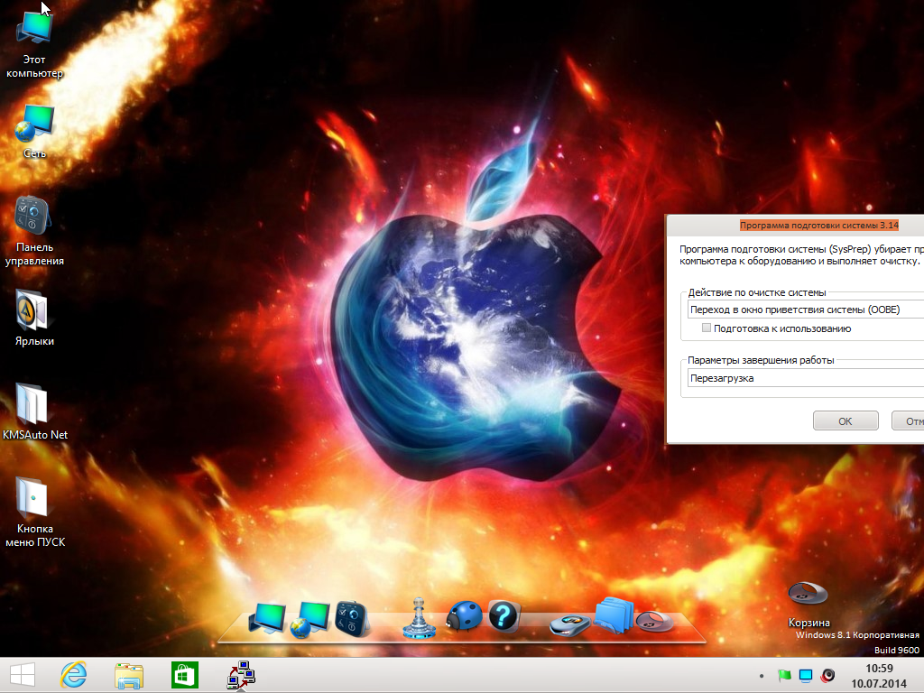Image resolution: width=924 pixels, height=693 pixels.
Task: Click the SysPrep title "Программа подготовки системы 3.14"
Action: point(819,225)
